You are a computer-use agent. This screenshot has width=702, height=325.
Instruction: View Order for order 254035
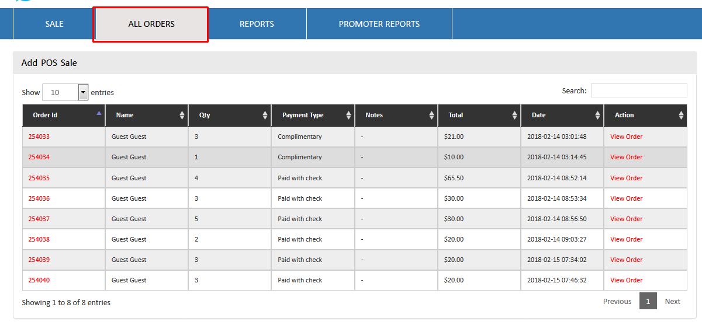626,178
